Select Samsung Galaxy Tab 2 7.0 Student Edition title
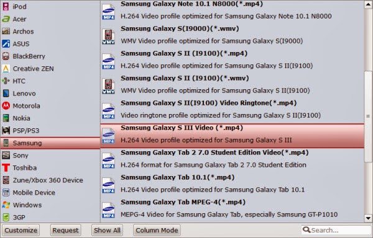This screenshot has width=373, height=238. [x=214, y=152]
